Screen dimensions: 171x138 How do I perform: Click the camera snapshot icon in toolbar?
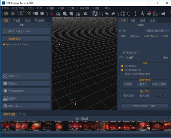[x=85, y=13]
